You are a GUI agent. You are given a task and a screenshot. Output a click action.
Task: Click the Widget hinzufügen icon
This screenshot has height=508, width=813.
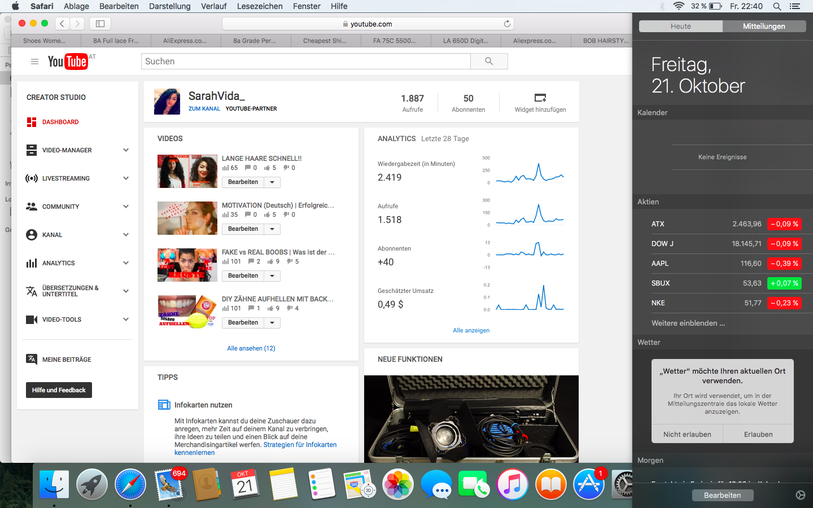pos(540,98)
